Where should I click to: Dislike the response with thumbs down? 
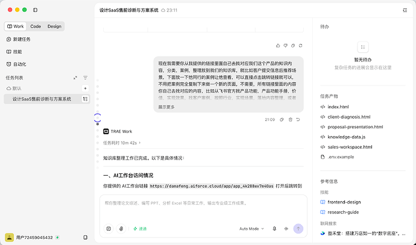[x=285, y=46]
